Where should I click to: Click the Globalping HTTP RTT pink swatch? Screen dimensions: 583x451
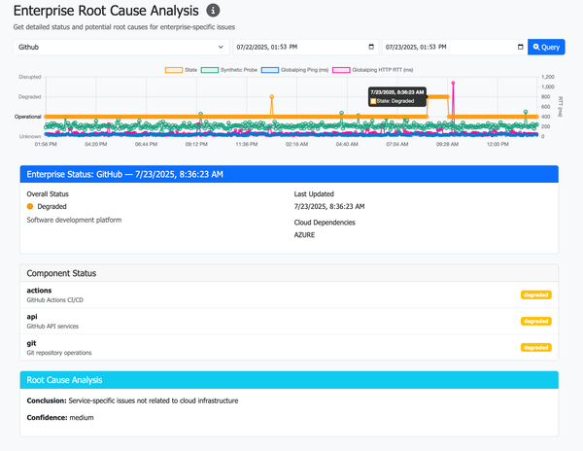pyautogui.click(x=341, y=70)
